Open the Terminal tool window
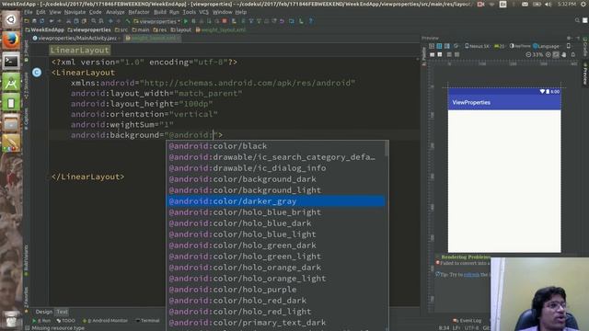Screen dimensions: 589x331 [147, 321]
